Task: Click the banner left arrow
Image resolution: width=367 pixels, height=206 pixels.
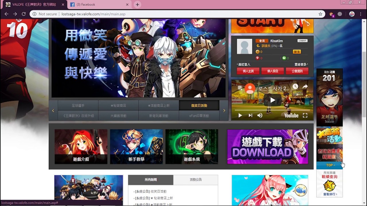Action: tap(53, 110)
